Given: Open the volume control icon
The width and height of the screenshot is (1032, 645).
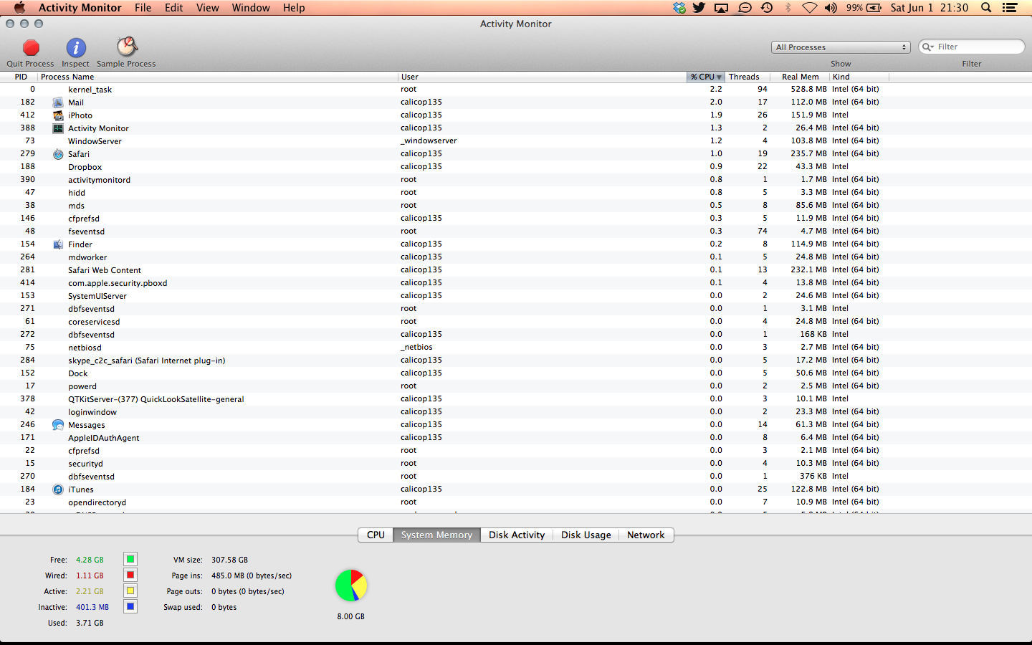Looking at the screenshot, I should (x=831, y=7).
